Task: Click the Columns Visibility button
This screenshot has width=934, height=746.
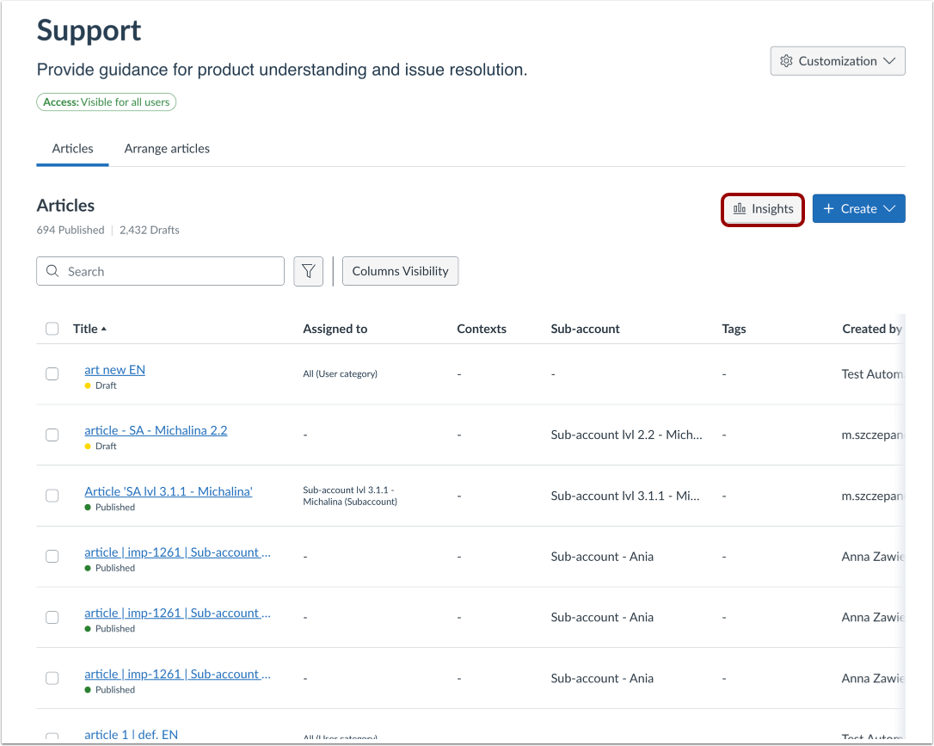Action: [400, 270]
